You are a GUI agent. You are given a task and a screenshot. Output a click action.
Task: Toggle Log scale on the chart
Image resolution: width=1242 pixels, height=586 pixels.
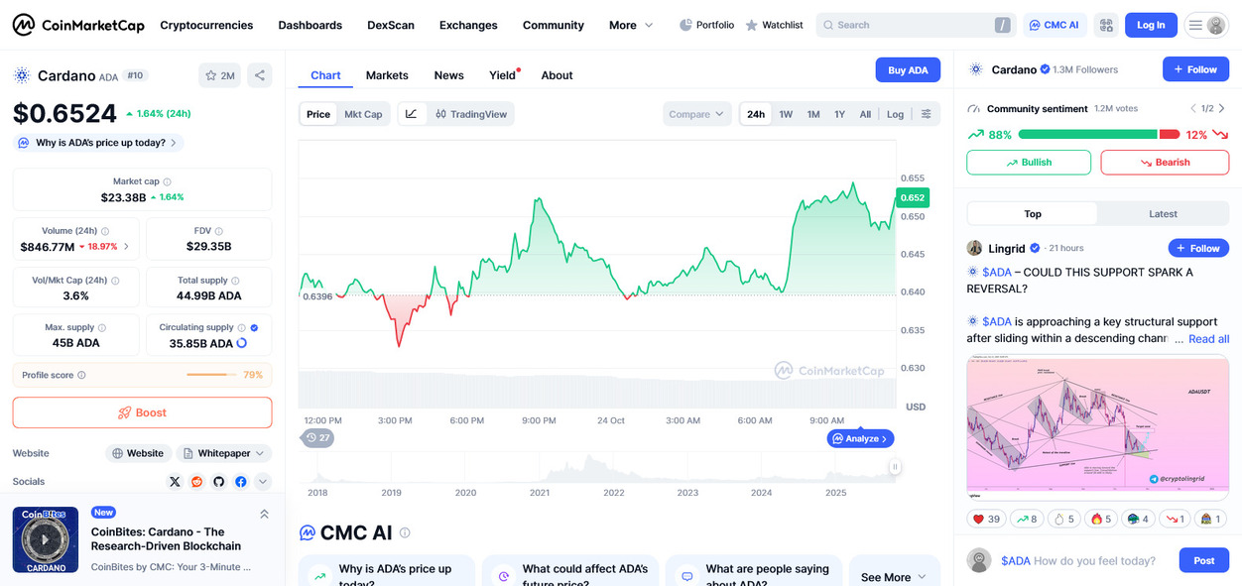[895, 114]
